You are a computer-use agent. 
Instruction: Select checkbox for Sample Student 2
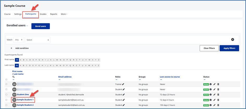coord(7,105)
